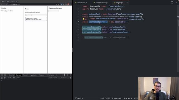
Task: Click the Zwitscher heading
Action: [4, 8]
